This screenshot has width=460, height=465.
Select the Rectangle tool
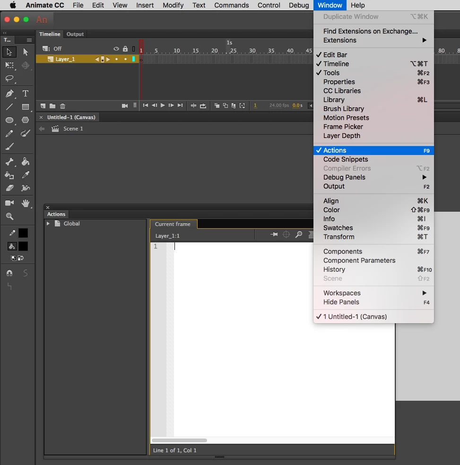click(26, 107)
